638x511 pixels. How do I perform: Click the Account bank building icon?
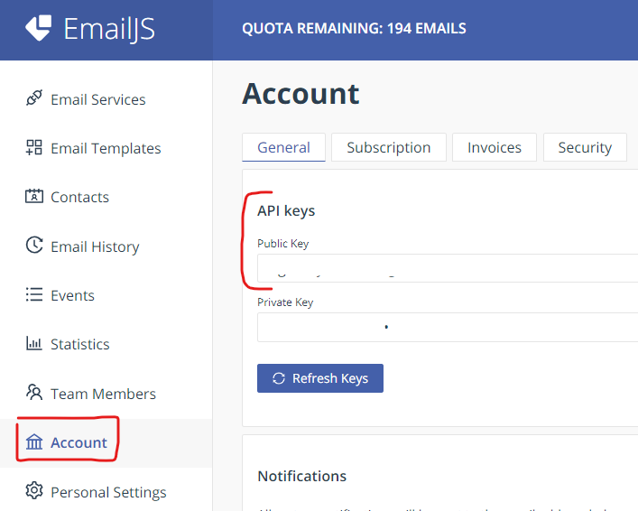[x=34, y=441]
